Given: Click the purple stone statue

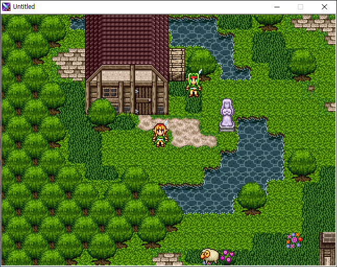Looking at the screenshot, I should pos(227,115).
